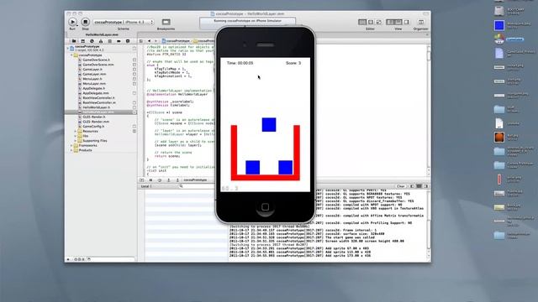Open RootViewController.h file
This screenshot has height=302, width=538.
pyautogui.click(x=99, y=98)
